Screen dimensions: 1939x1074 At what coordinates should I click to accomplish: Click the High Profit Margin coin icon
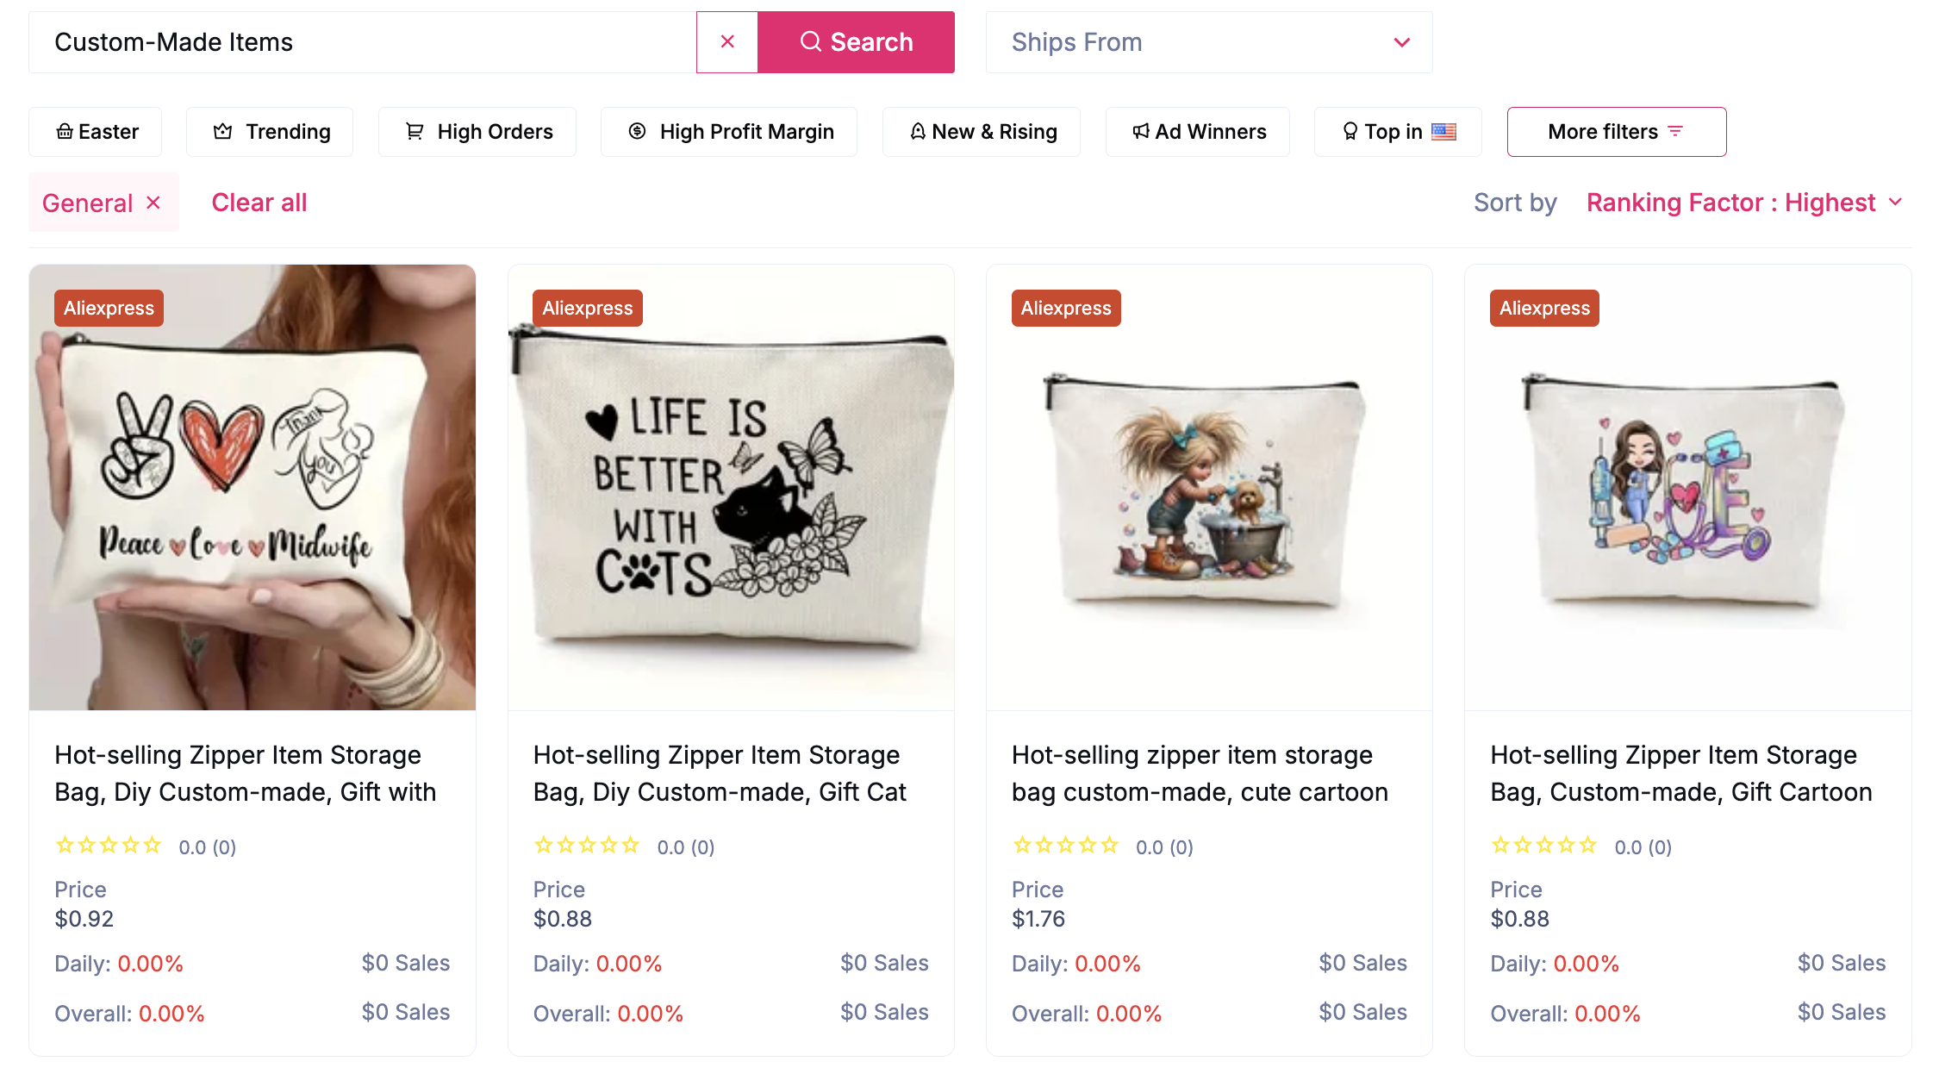tap(637, 131)
